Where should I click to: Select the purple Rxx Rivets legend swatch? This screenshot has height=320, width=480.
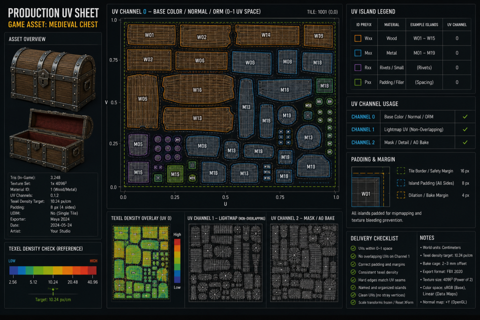(x=358, y=67)
